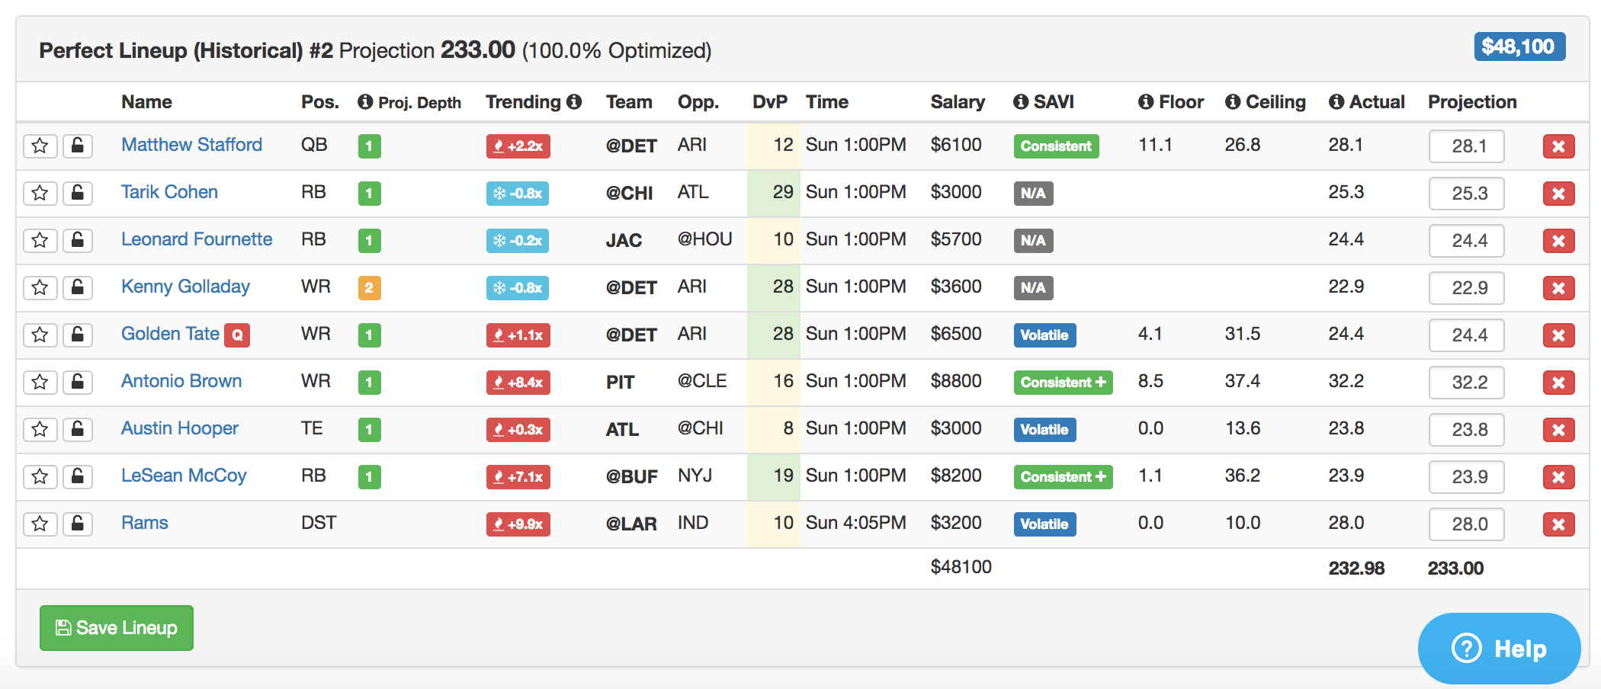
Task: Toggle lock on Rams DST
Action: click(78, 524)
